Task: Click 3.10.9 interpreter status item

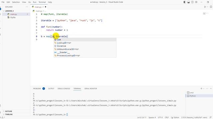Action: 194,118
